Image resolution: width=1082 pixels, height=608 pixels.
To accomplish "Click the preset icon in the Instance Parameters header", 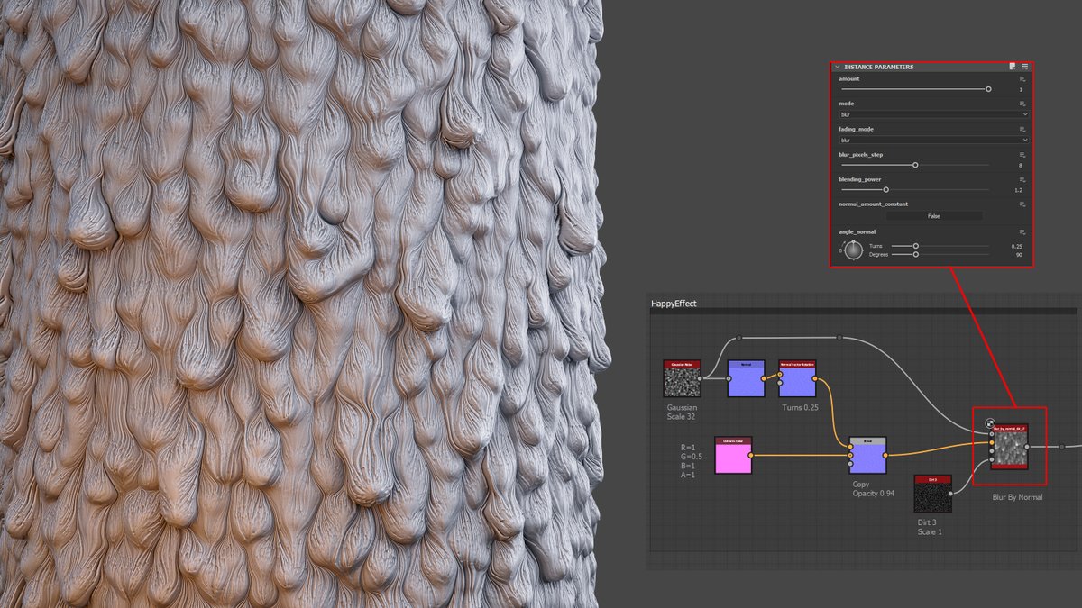I will tap(1013, 67).
